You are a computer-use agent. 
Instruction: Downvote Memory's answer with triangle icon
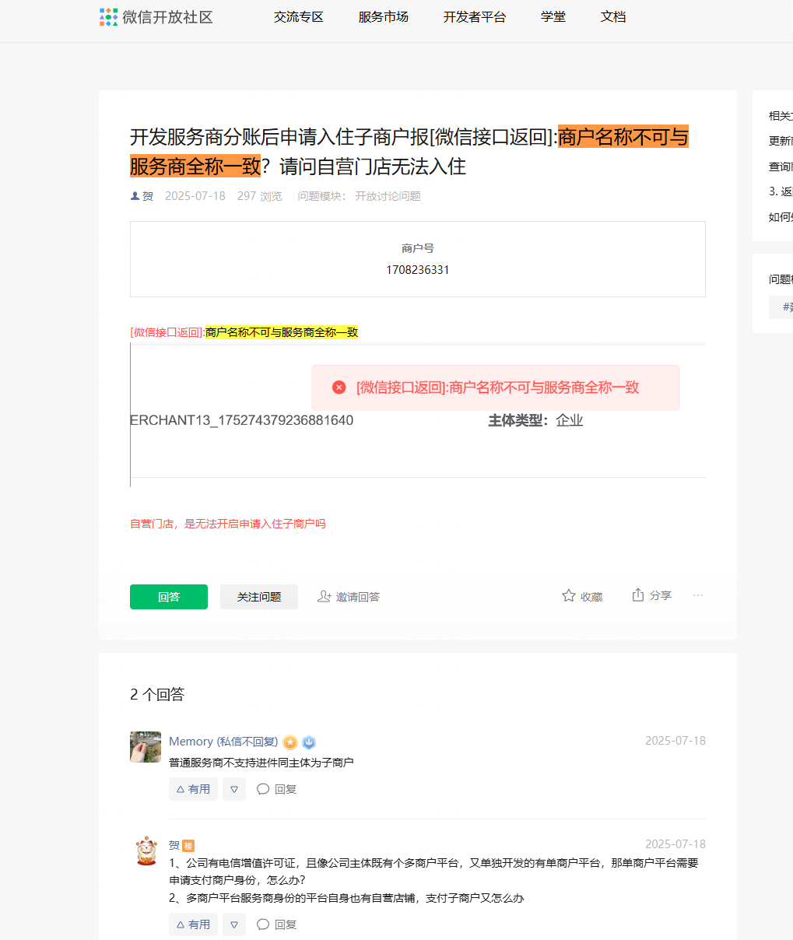pyautogui.click(x=234, y=789)
